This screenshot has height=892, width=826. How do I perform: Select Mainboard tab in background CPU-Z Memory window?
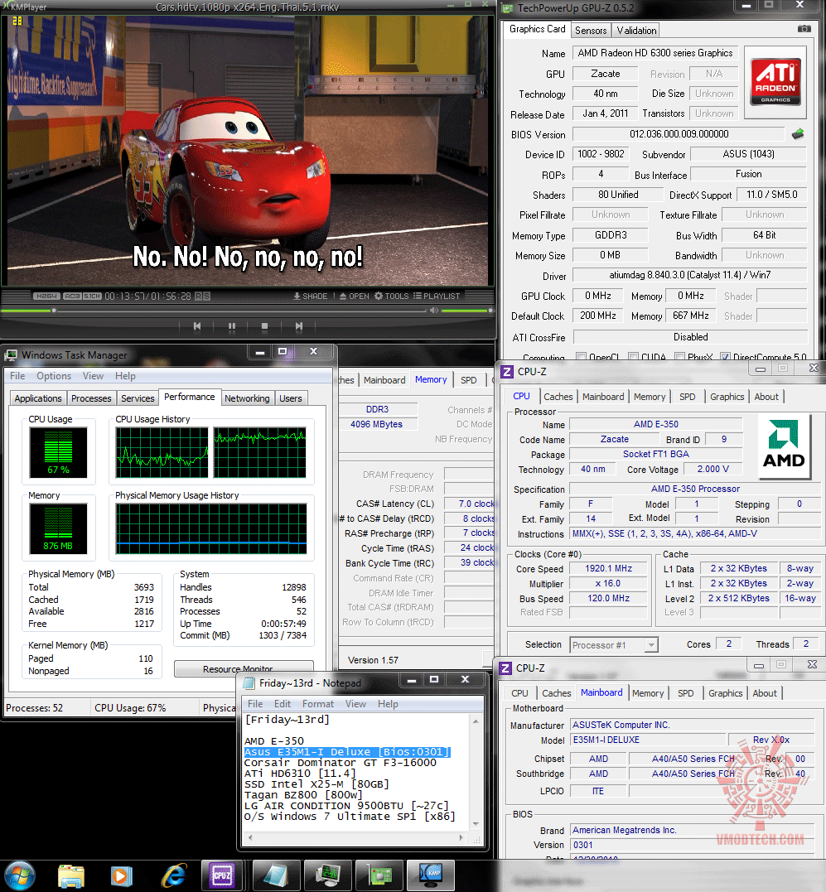384,380
